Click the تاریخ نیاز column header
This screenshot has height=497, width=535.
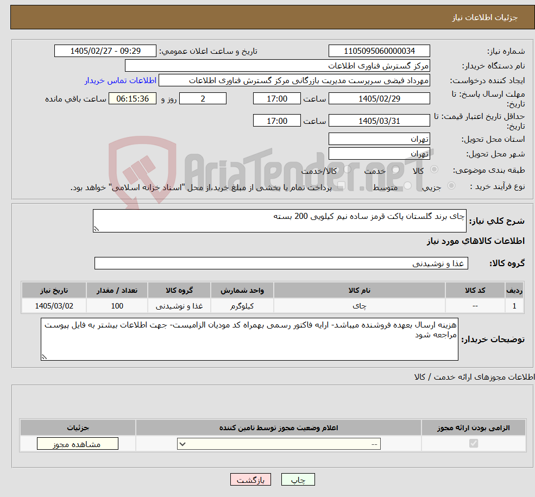point(54,290)
